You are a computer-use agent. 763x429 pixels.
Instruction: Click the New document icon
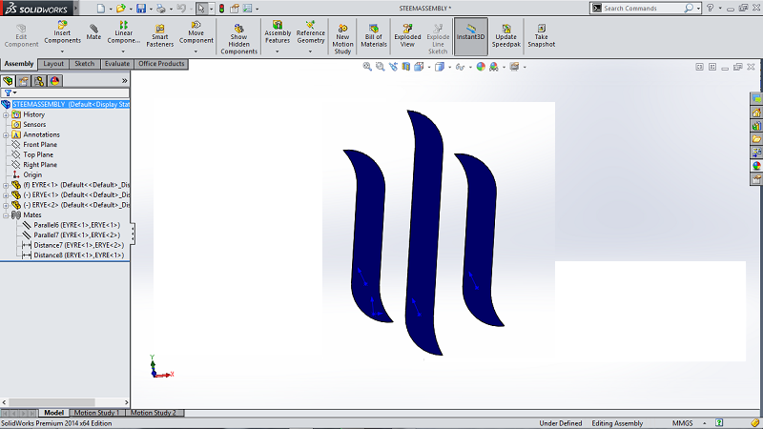pos(101,9)
